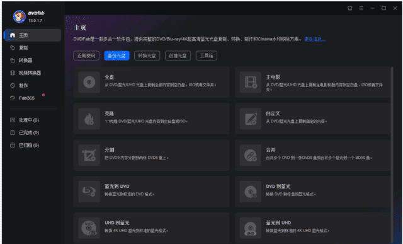Show the 处理中 (0) task queue

[x=33, y=120]
